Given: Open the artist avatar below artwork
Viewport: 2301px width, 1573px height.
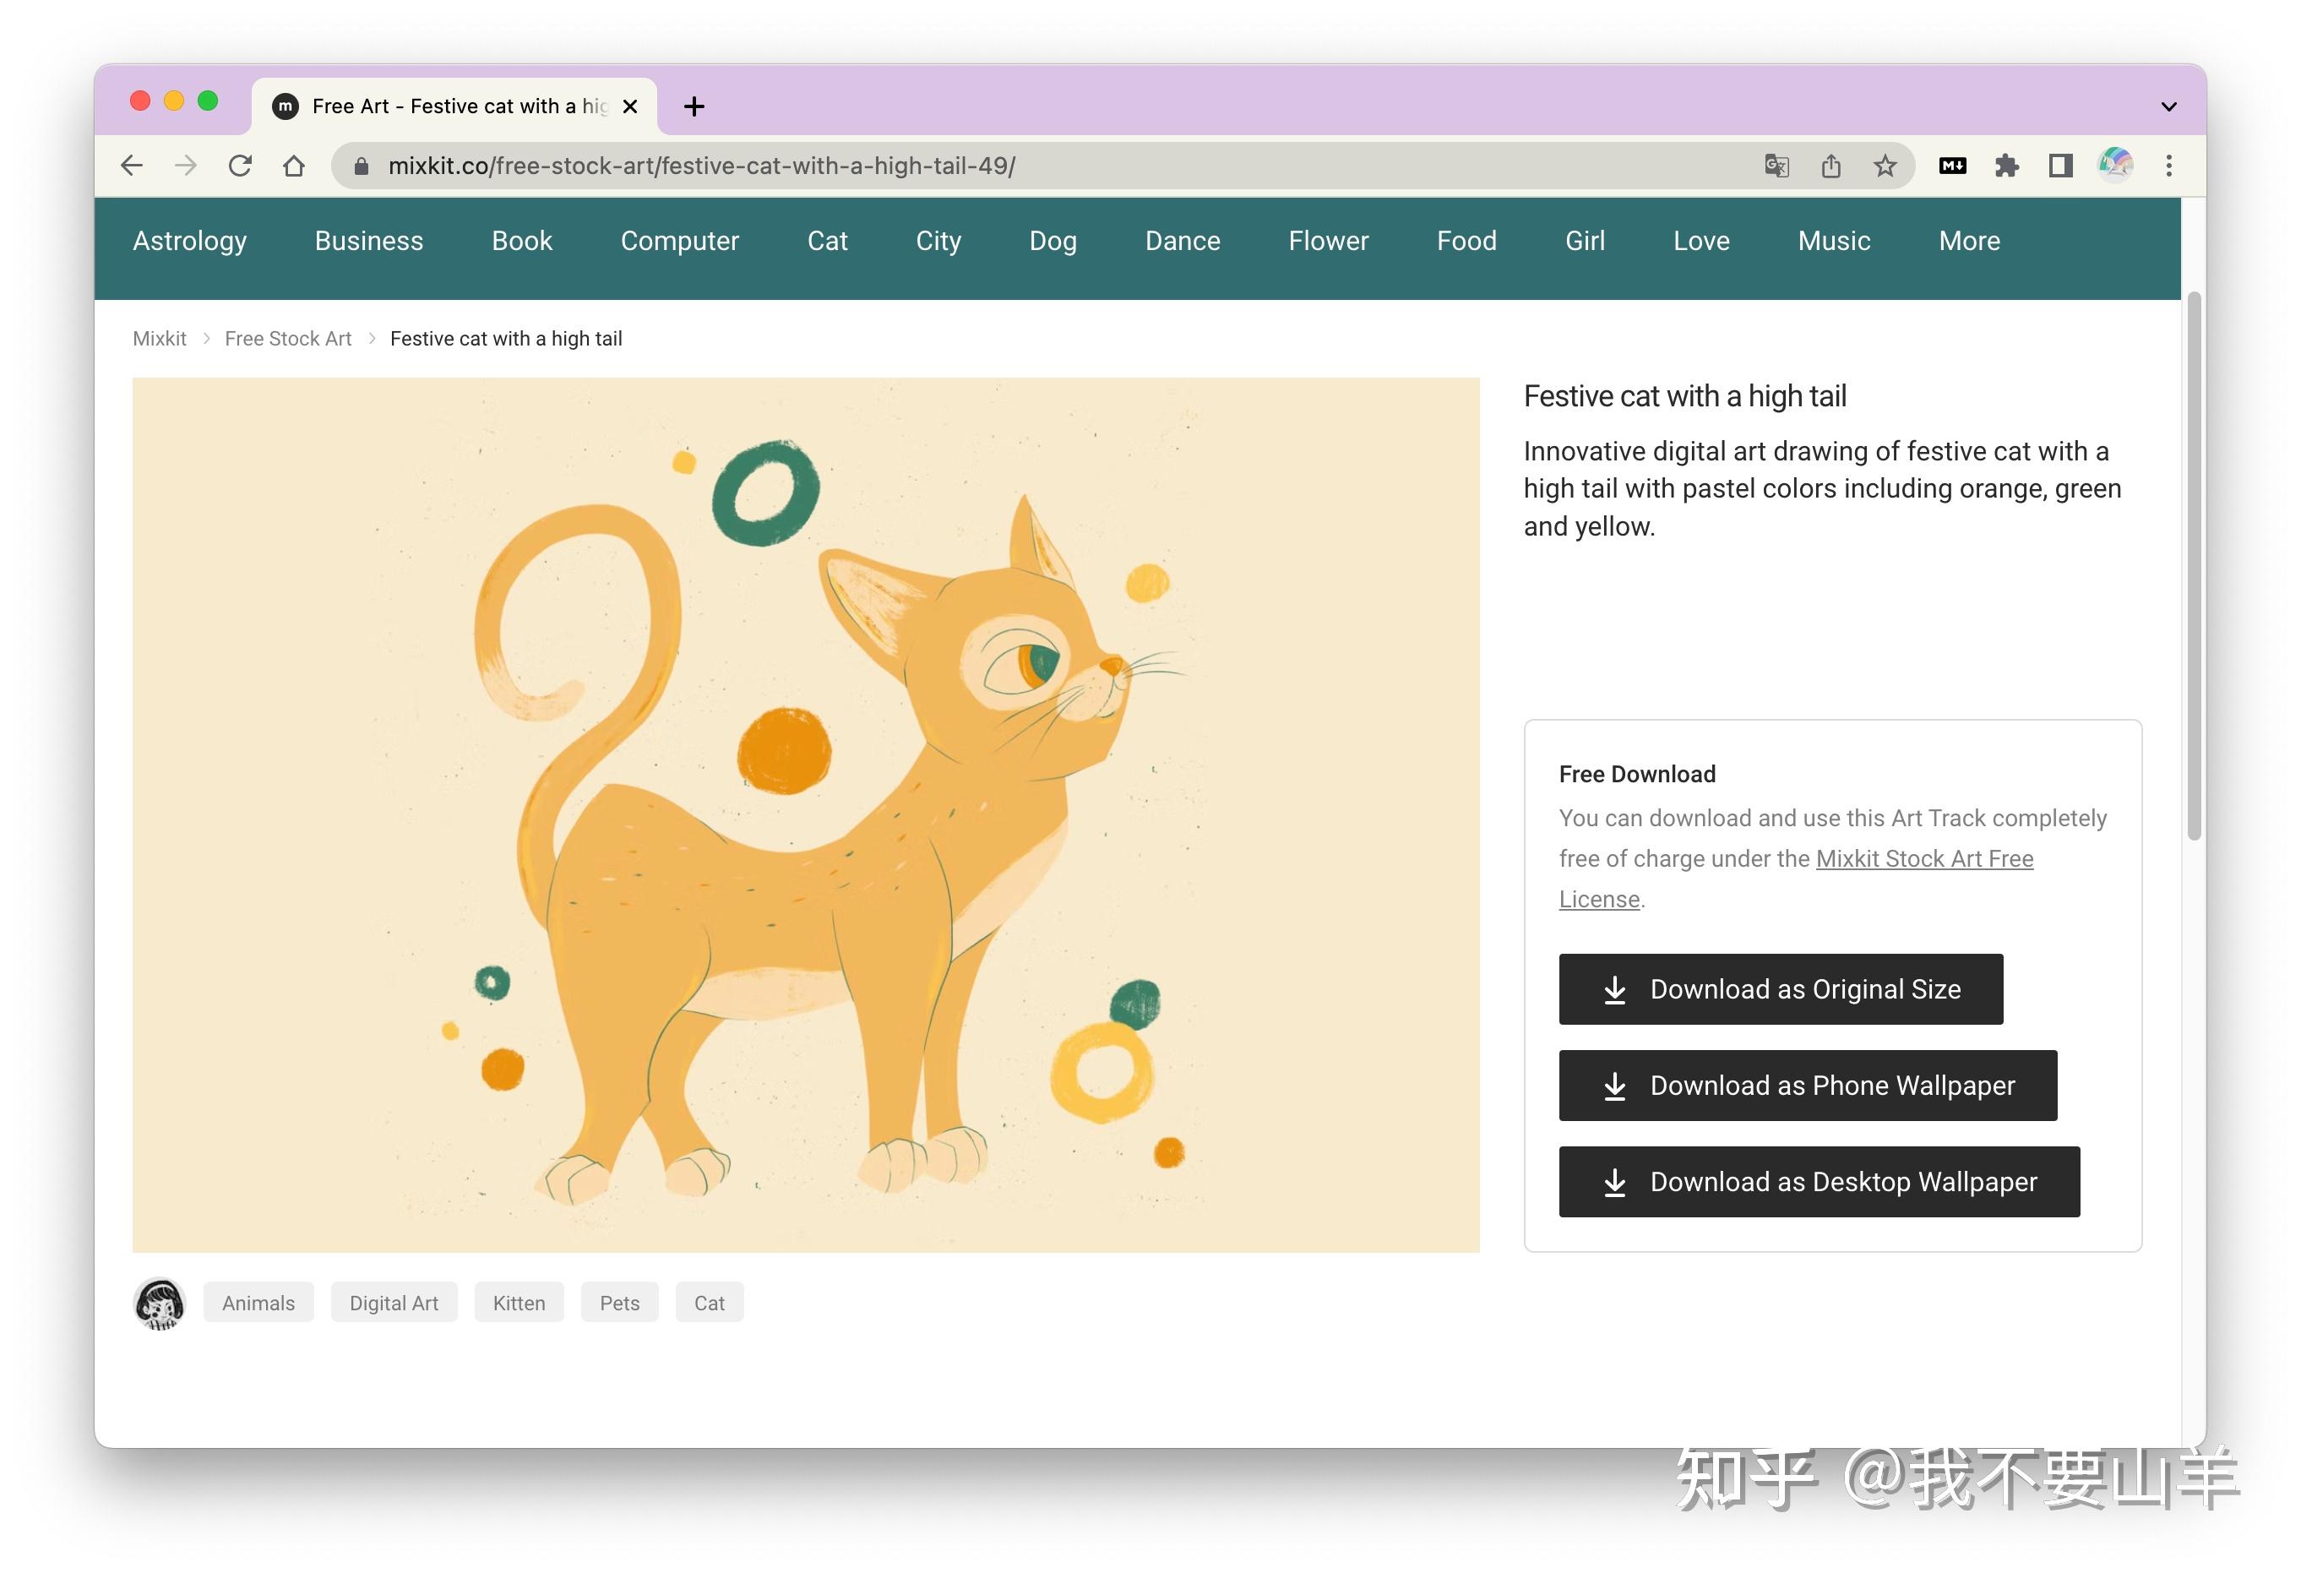Looking at the screenshot, I should tap(160, 1304).
